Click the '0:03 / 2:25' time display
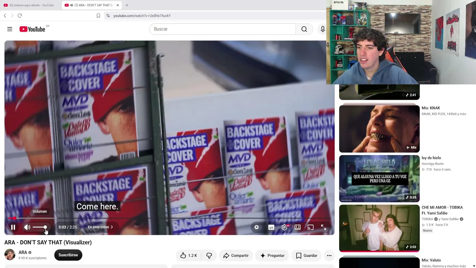Viewport: 476px width, 268px height. (68, 227)
